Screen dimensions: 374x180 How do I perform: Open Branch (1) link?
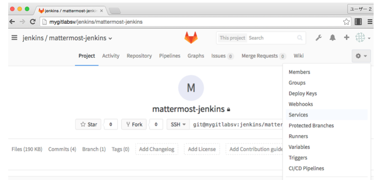(x=94, y=149)
